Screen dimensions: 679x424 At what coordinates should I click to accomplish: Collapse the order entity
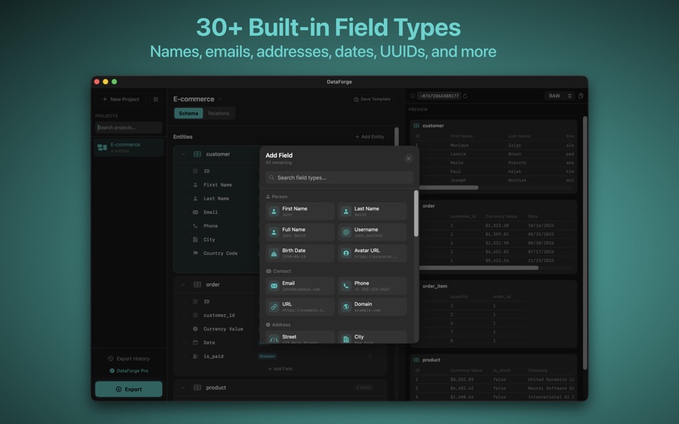coord(182,284)
